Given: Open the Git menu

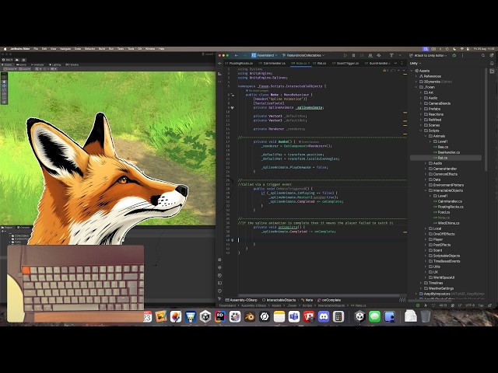Looking at the screenshot, I should (x=140, y=49).
